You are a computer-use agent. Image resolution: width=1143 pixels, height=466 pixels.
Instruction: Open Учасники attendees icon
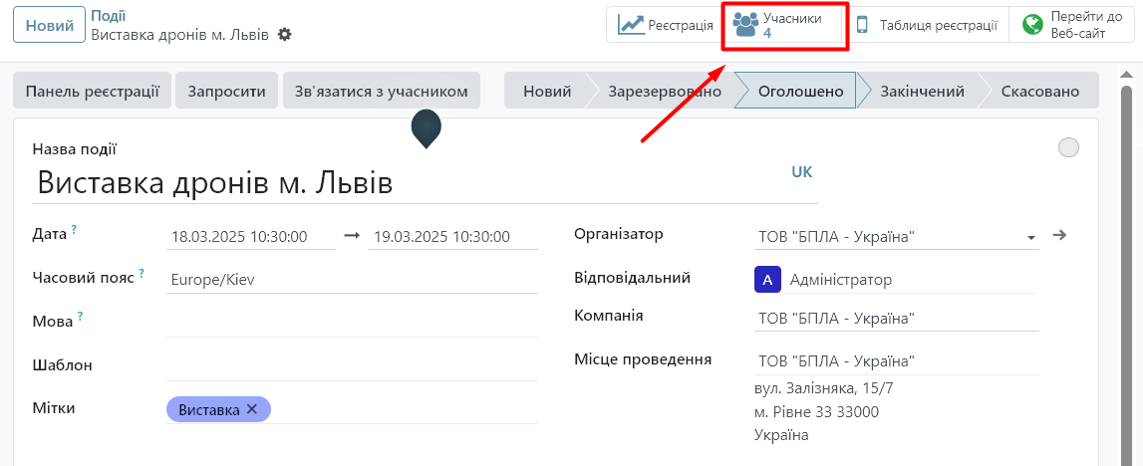click(x=745, y=25)
